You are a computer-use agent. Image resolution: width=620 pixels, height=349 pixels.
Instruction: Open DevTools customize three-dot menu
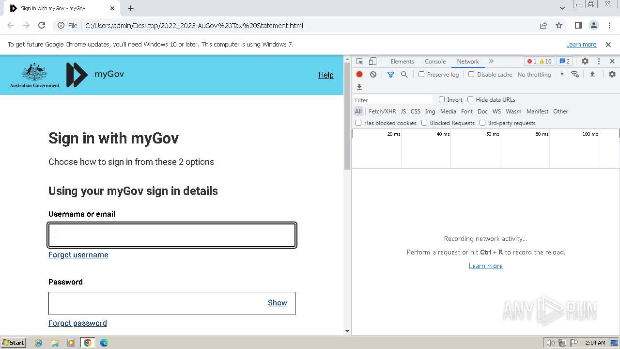(x=599, y=62)
